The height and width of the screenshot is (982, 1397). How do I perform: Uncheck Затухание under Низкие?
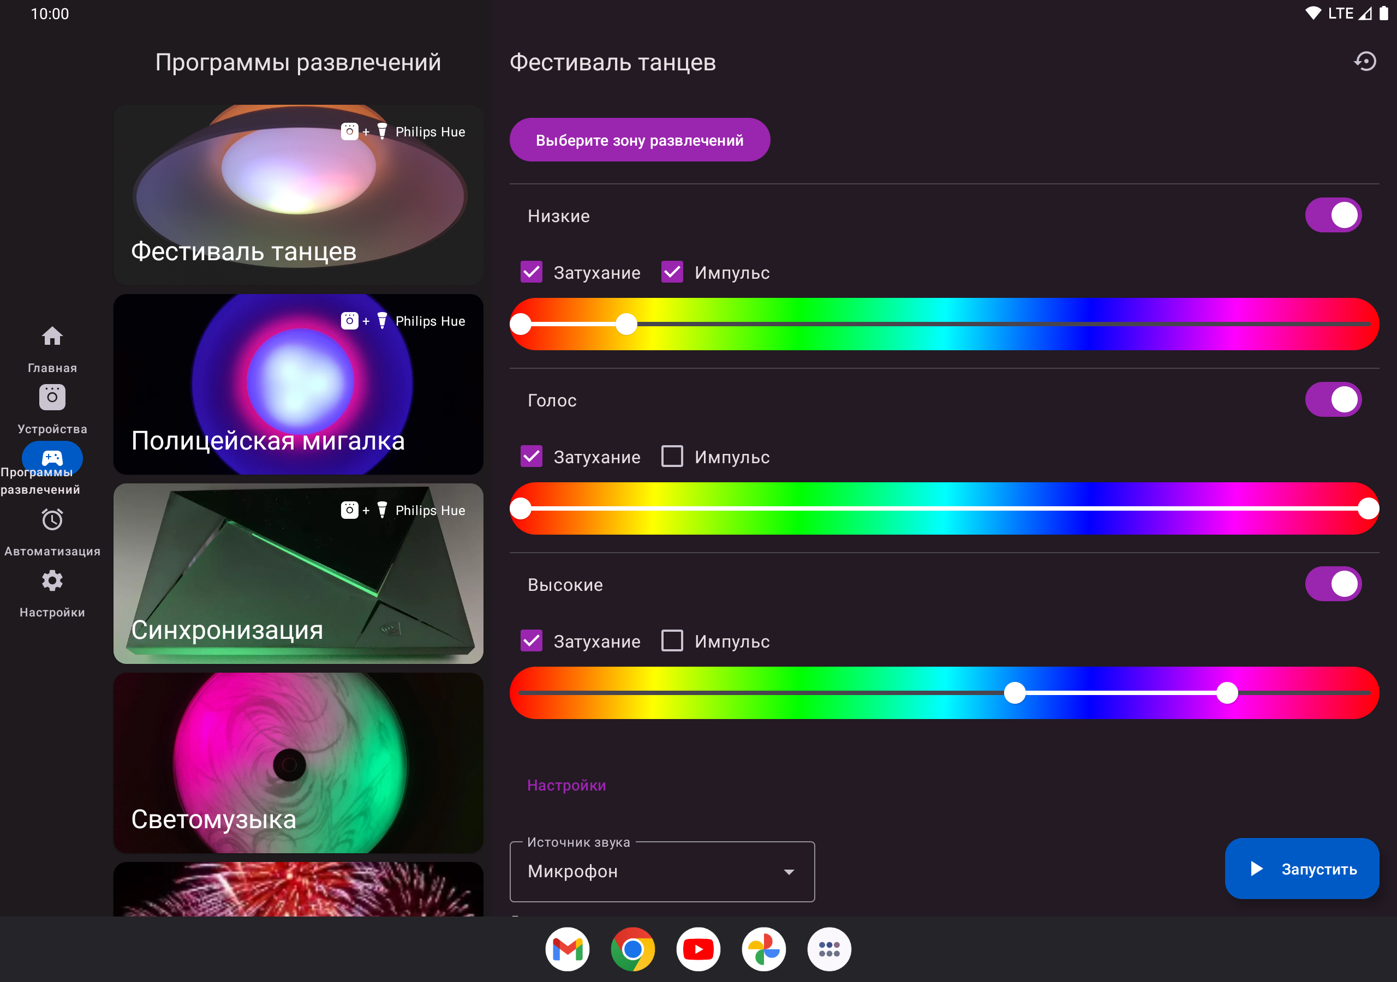(531, 272)
